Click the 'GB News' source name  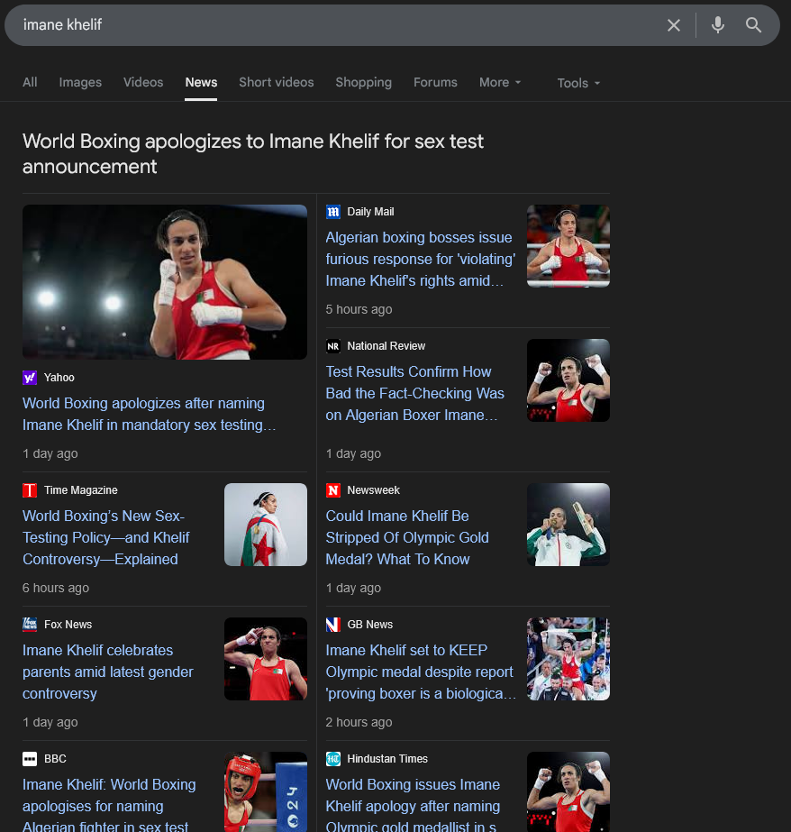(370, 625)
